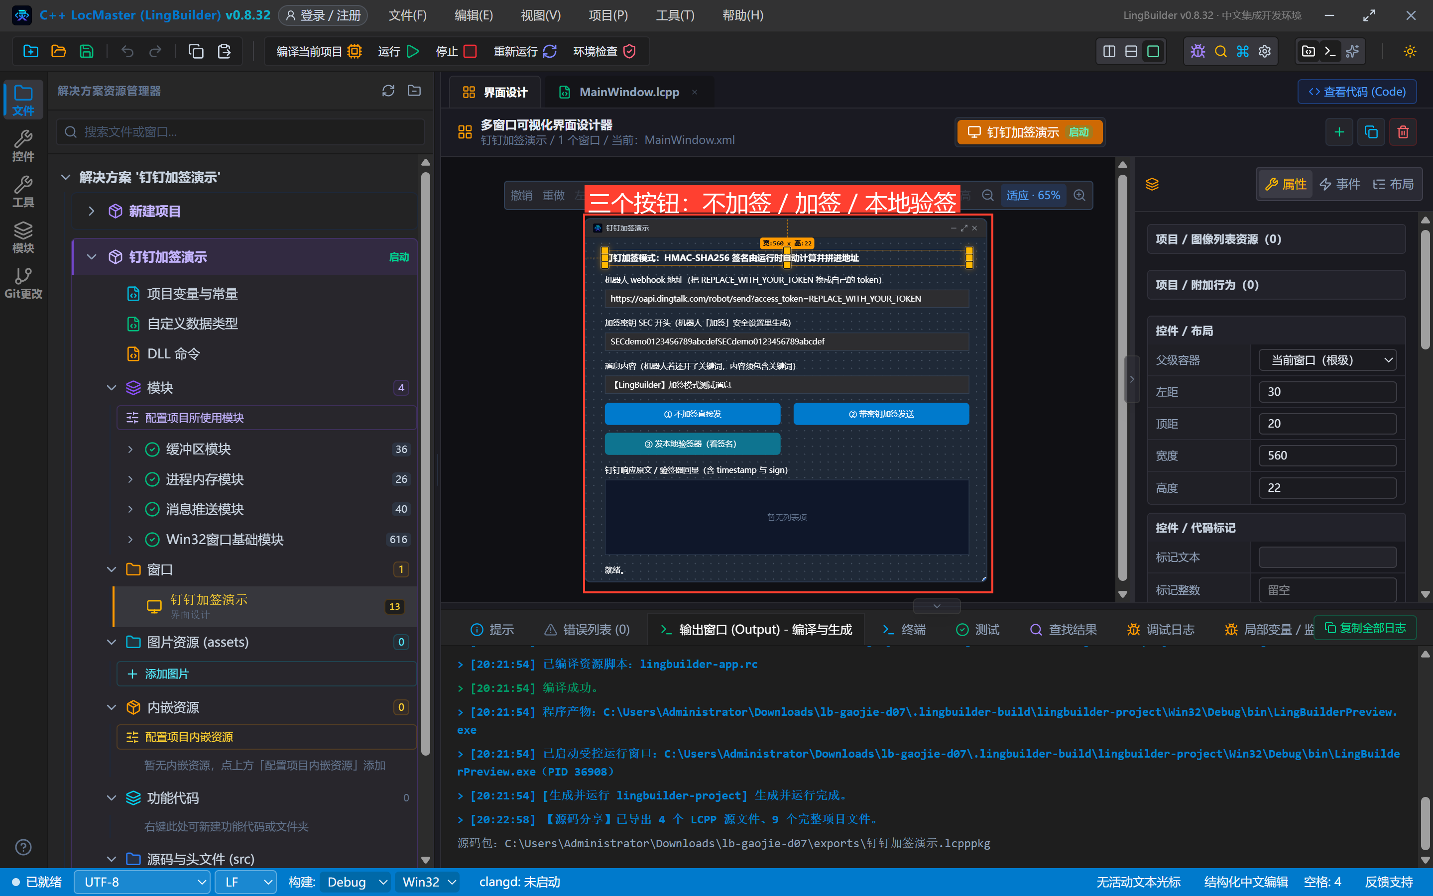Click the help question mark icon
The width and height of the screenshot is (1433, 896).
click(23, 847)
